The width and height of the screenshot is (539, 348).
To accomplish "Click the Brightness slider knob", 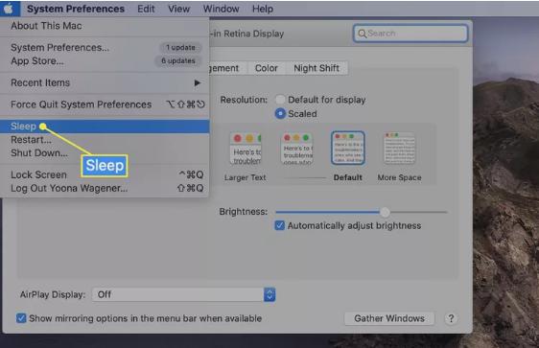I will [385, 212].
